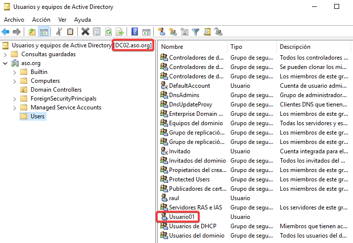Select the Usuario01 user entry
The image size is (353, 243).
coord(183,217)
